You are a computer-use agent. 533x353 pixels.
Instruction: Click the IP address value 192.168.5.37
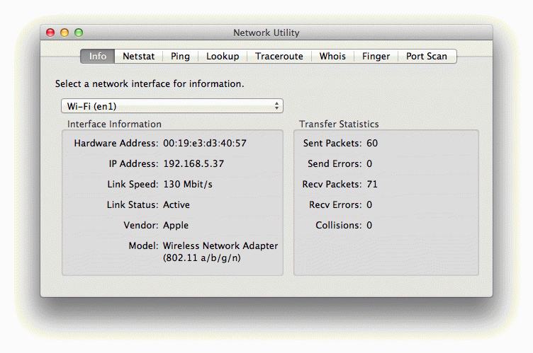(x=193, y=163)
